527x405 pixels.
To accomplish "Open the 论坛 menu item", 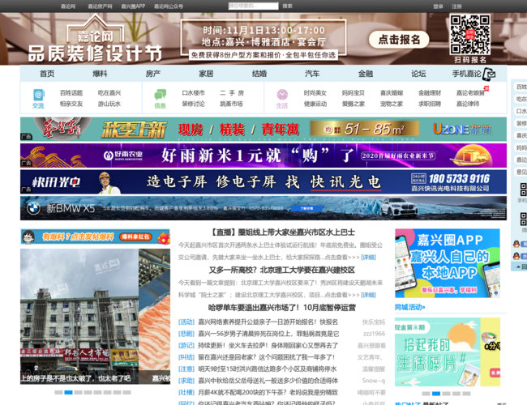I will coord(418,74).
